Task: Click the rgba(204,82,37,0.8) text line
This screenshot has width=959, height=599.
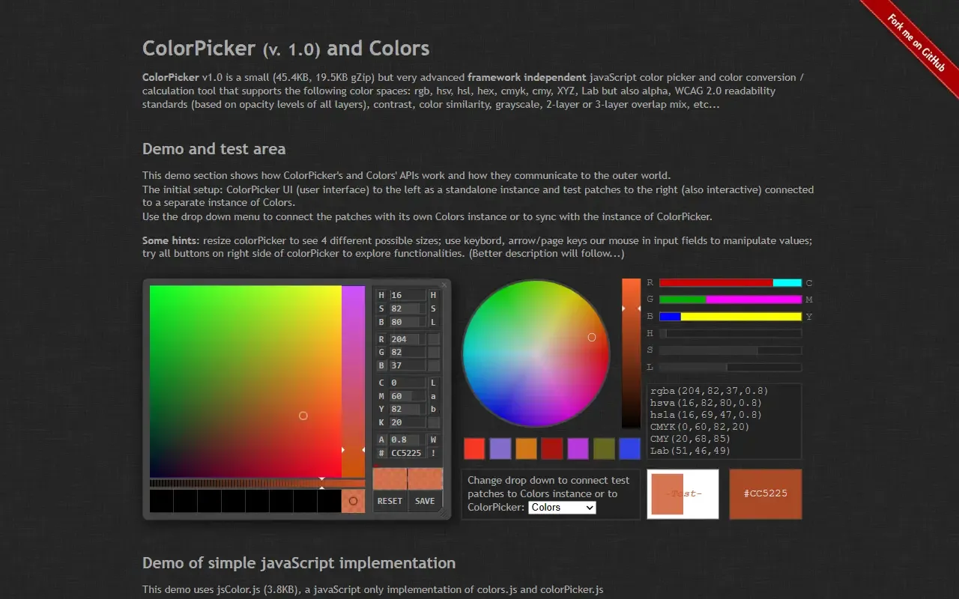Action: pos(709,391)
